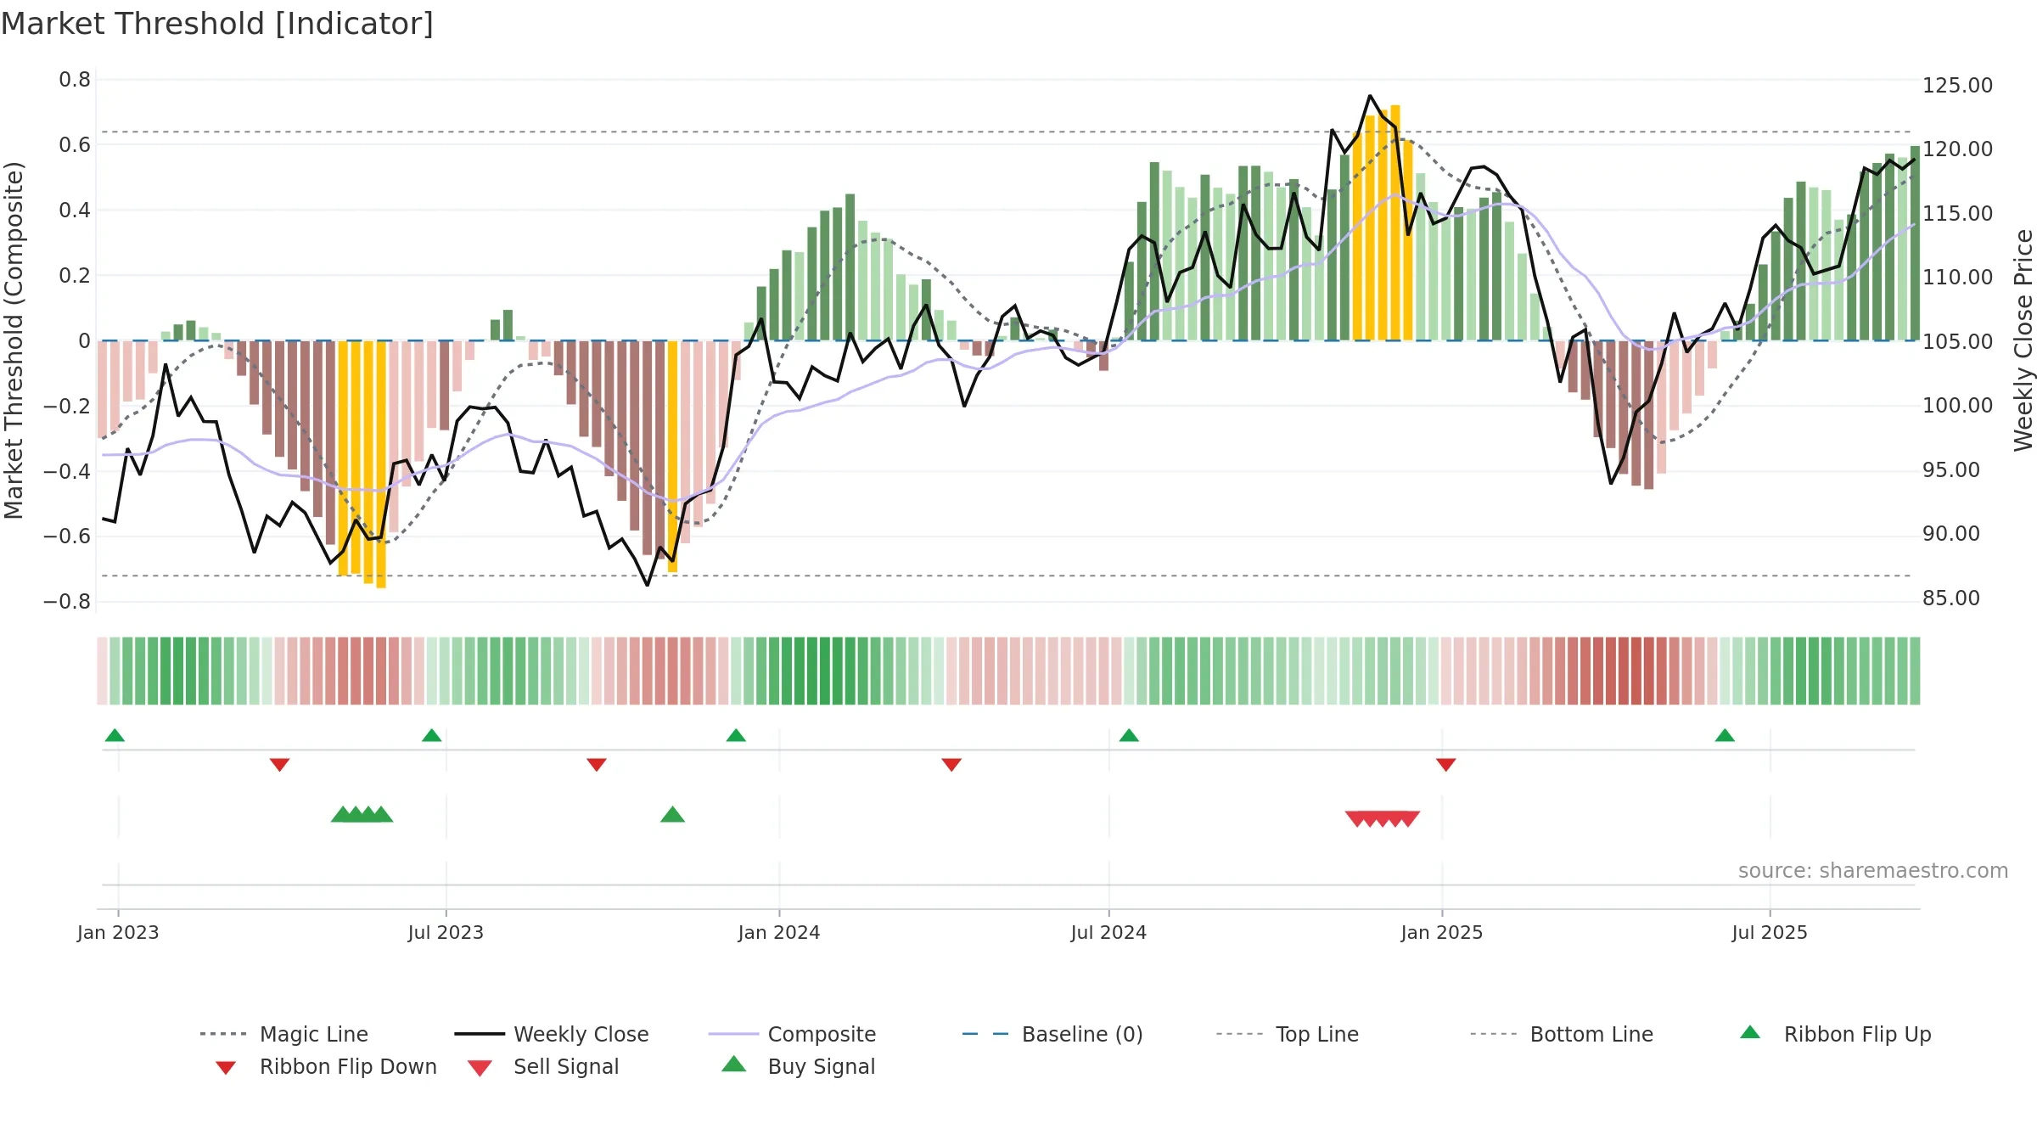Click the 0.2 left axis tick label

coord(75,276)
